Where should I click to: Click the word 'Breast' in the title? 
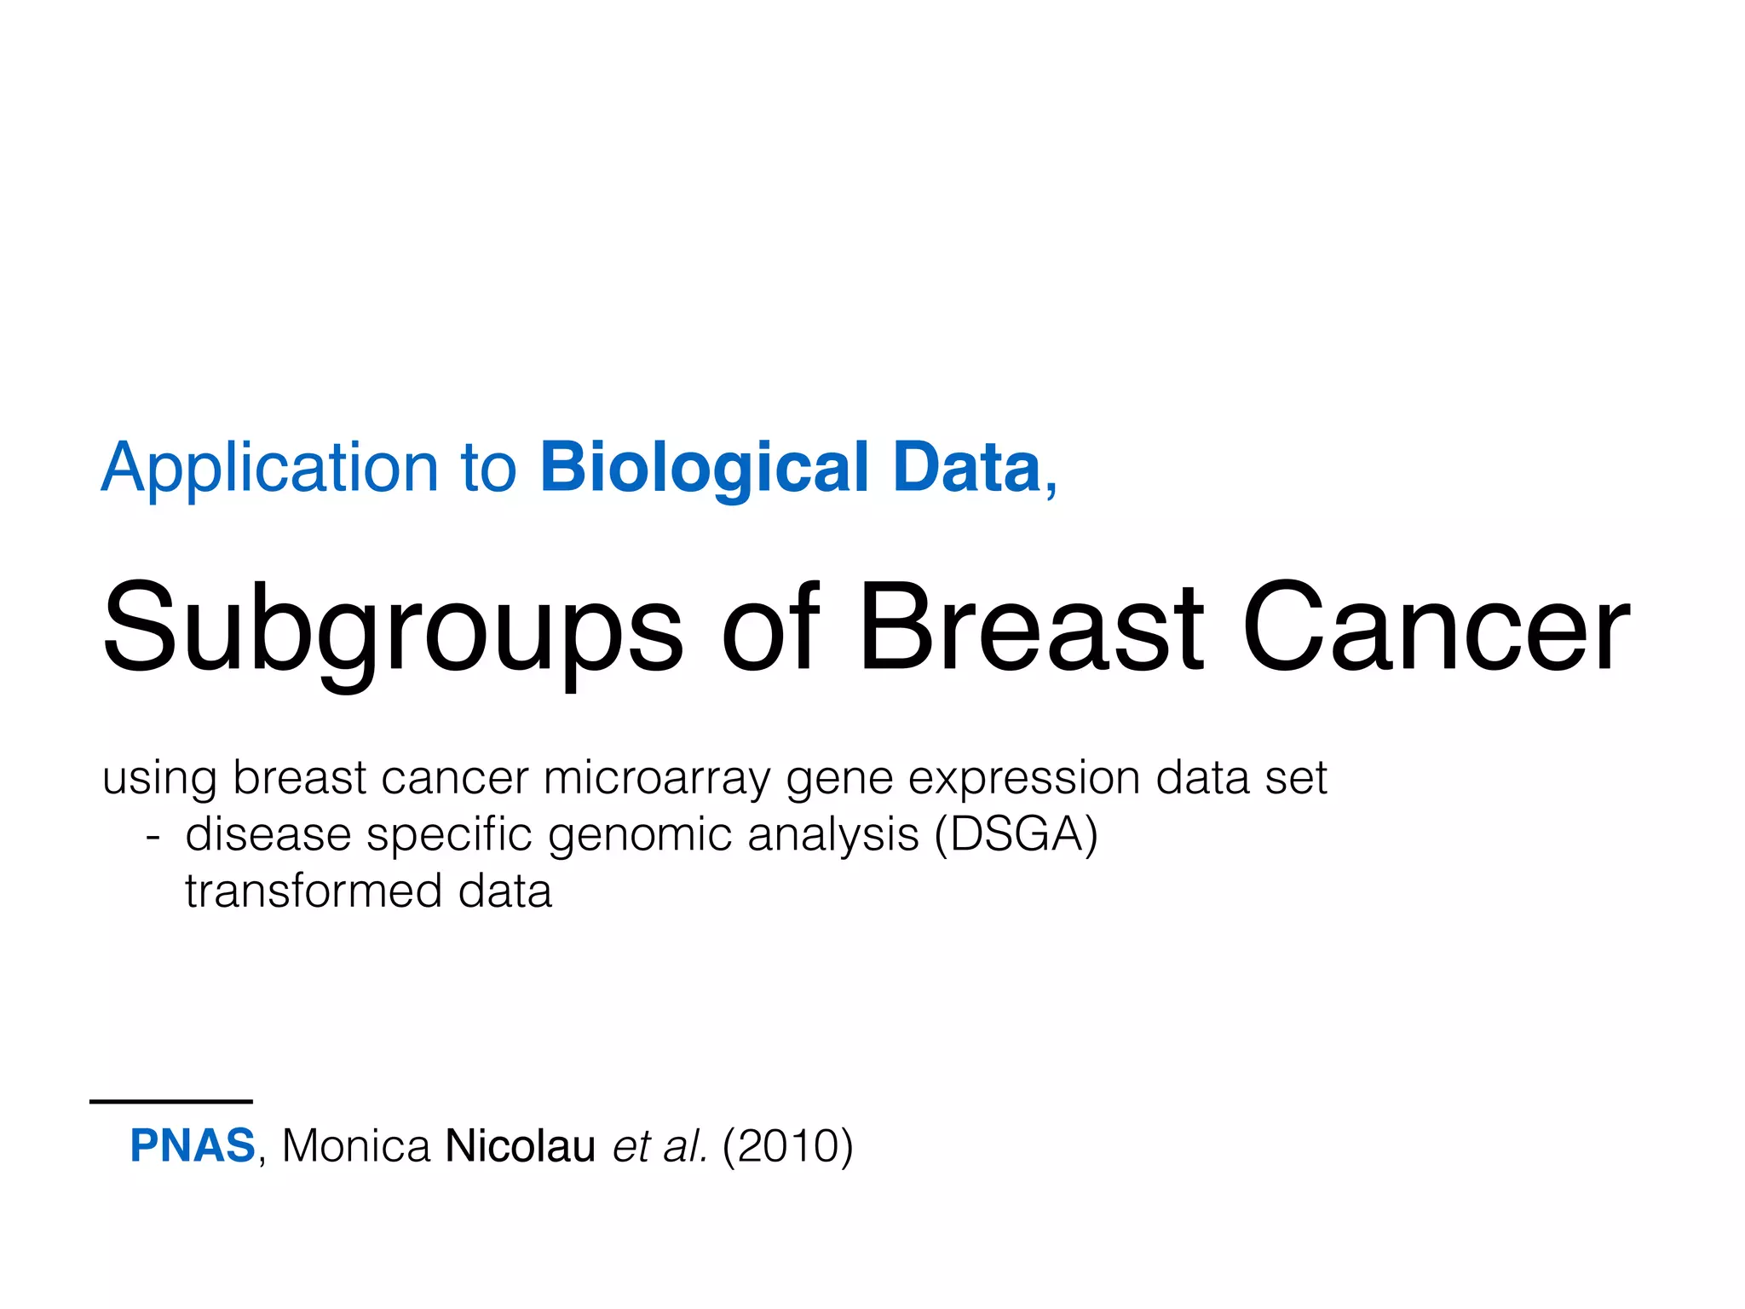click(1032, 629)
